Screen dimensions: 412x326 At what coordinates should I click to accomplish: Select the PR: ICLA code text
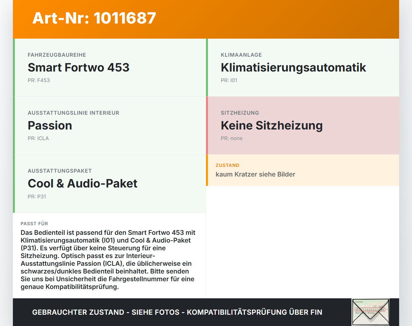click(38, 138)
